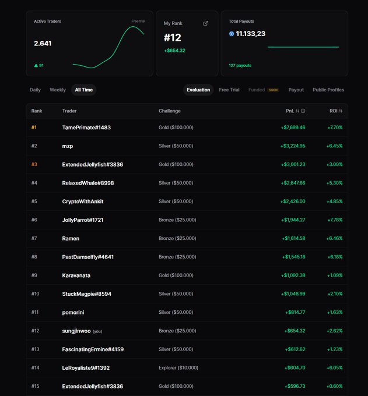Open trader JollyParrot#1721

(x=83, y=220)
